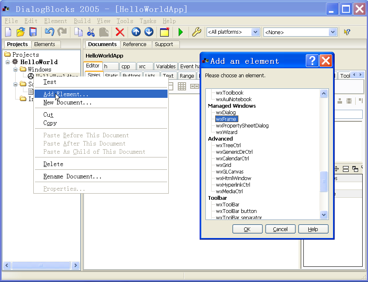Select wxTreeCtrl in element list
The width and height of the screenshot is (368, 282).
pos(228,146)
